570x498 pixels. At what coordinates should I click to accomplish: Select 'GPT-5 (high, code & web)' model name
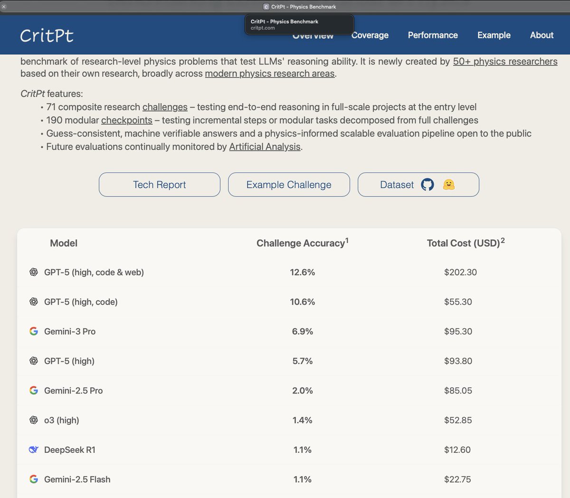pos(94,272)
